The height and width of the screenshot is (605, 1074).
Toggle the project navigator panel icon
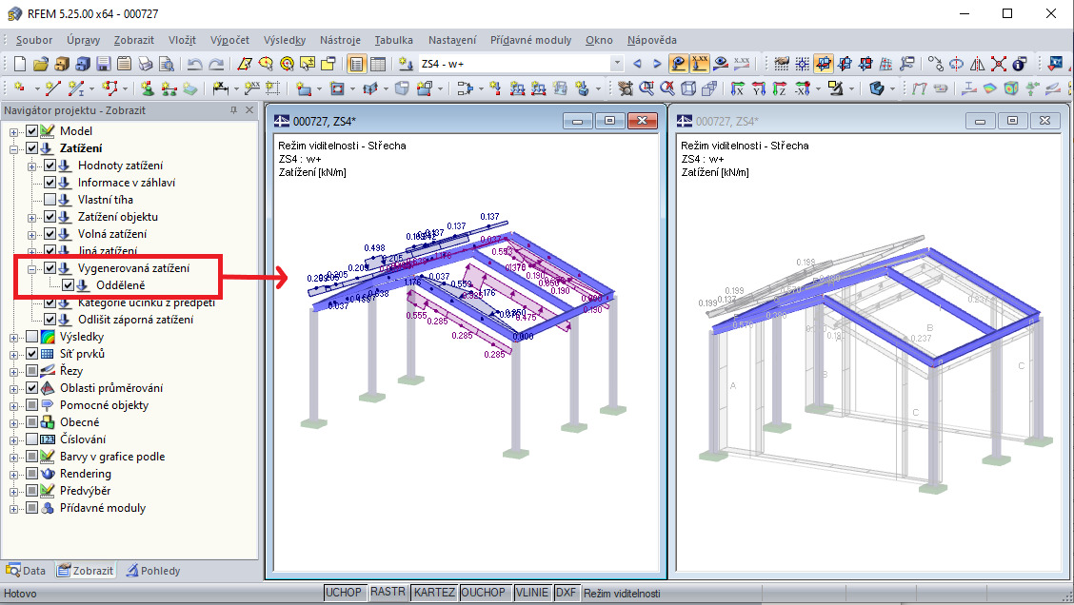pyautogui.click(x=356, y=64)
